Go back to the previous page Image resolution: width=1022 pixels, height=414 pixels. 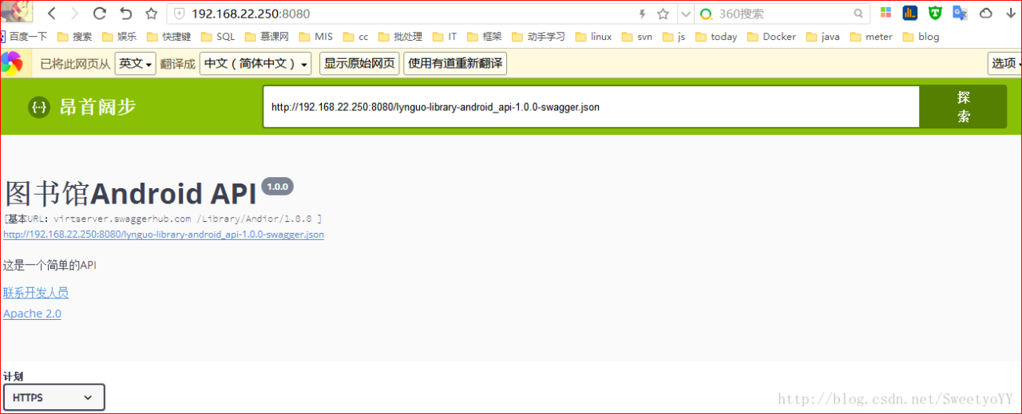point(52,14)
